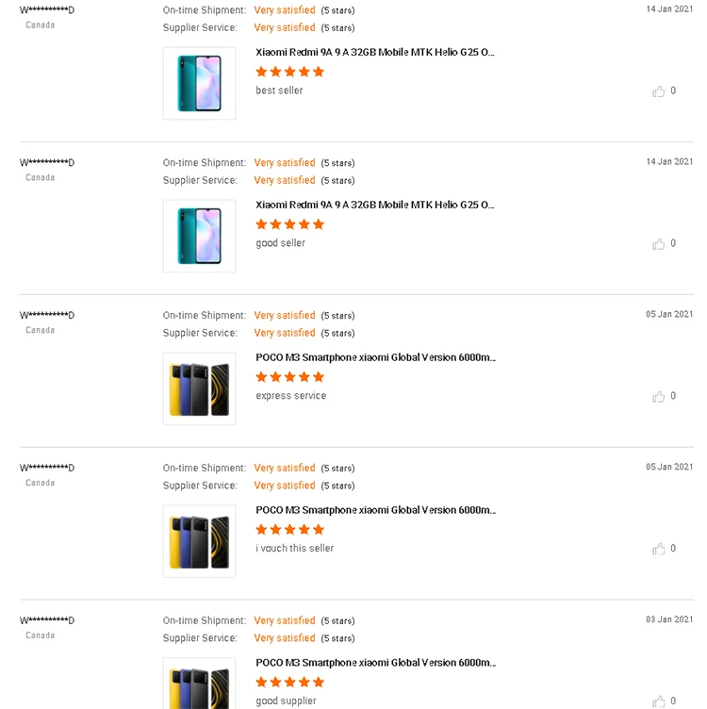Click thumbs-up on the "good seller" review
The width and height of the screenshot is (707, 709).
[659, 244]
